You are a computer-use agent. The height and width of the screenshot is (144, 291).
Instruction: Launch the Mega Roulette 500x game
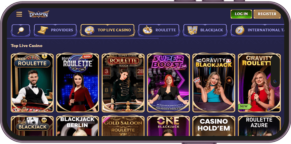pyautogui.click(x=78, y=83)
